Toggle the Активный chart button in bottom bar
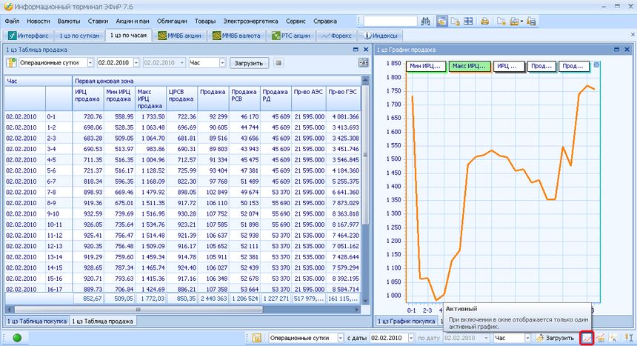The height and width of the screenshot is (346, 637). 586,338
